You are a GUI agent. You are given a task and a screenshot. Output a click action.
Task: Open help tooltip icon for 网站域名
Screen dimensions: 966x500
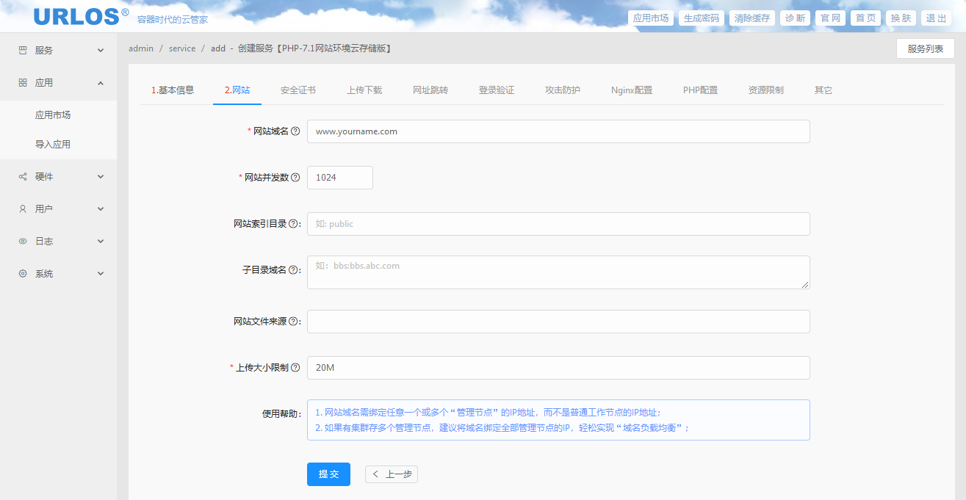pos(295,131)
